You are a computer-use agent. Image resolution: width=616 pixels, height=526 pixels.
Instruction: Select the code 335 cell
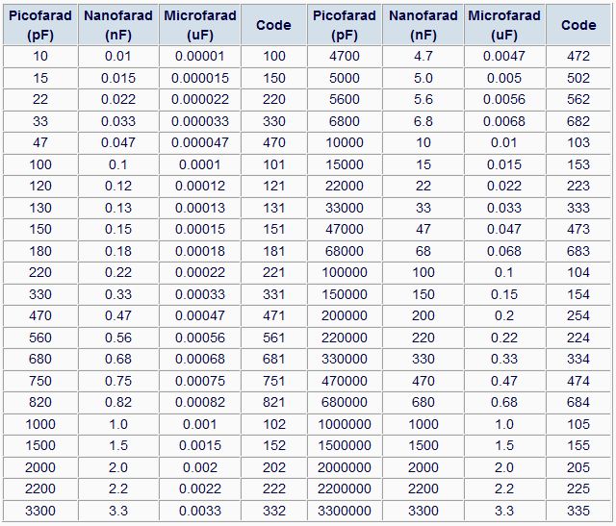pyautogui.click(x=577, y=511)
